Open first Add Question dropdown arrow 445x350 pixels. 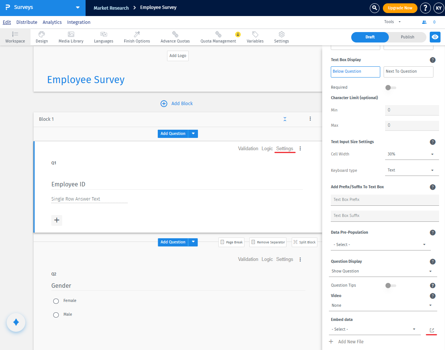(x=193, y=134)
